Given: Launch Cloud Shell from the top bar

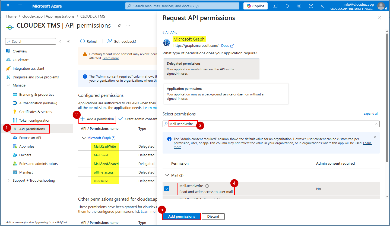Looking at the screenshot, I should point(275,6).
